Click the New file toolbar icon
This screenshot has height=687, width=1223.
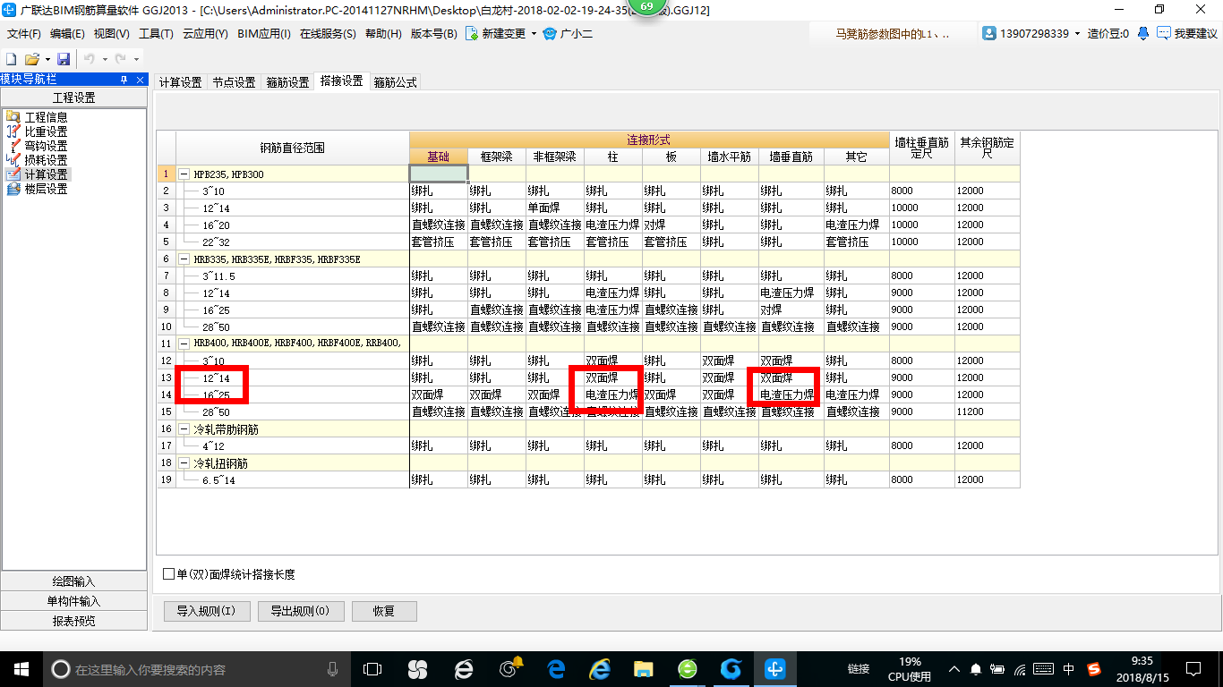coord(12,58)
